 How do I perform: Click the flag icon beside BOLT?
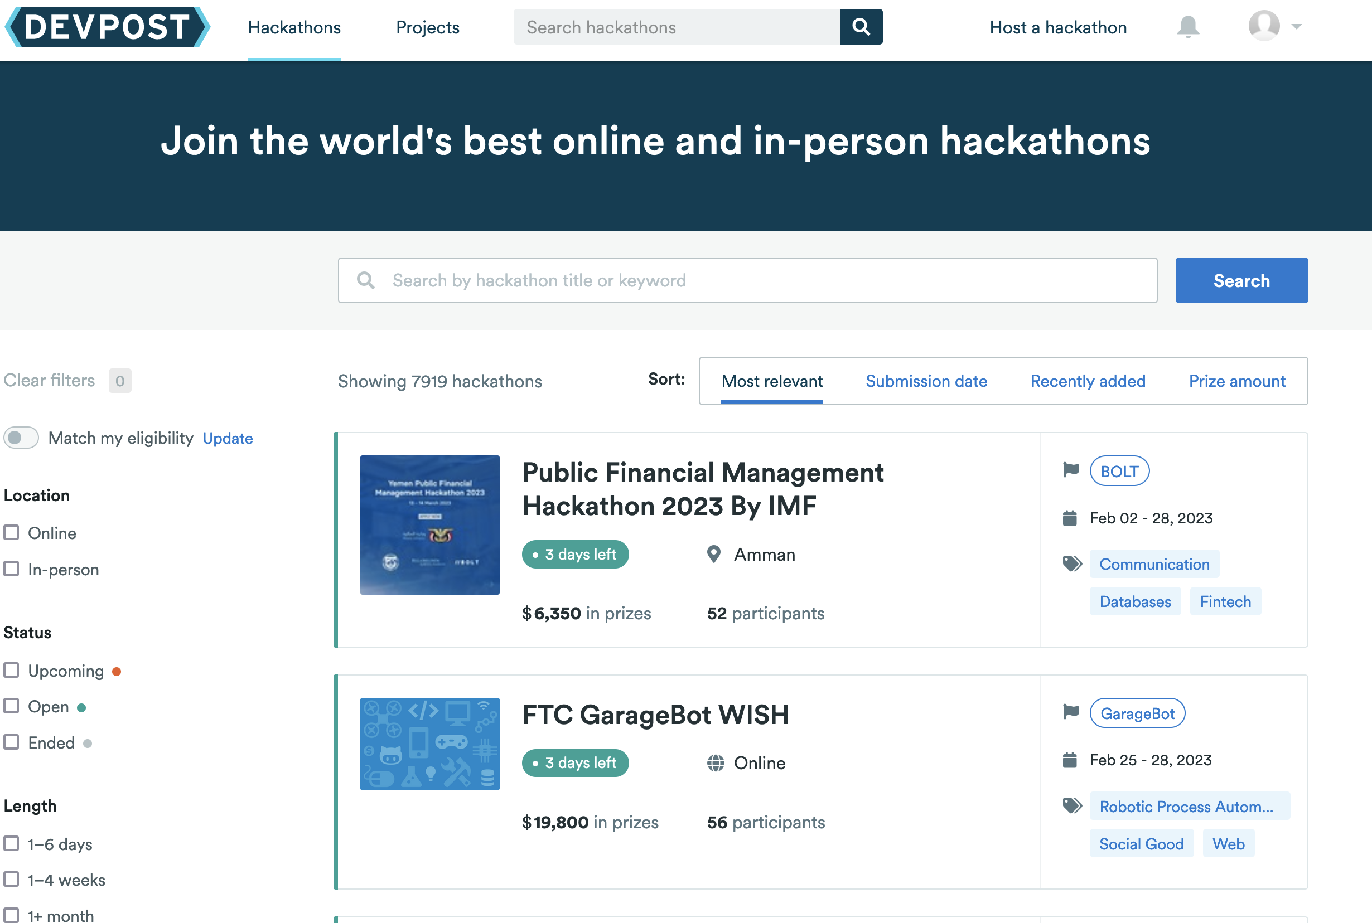[x=1070, y=470]
